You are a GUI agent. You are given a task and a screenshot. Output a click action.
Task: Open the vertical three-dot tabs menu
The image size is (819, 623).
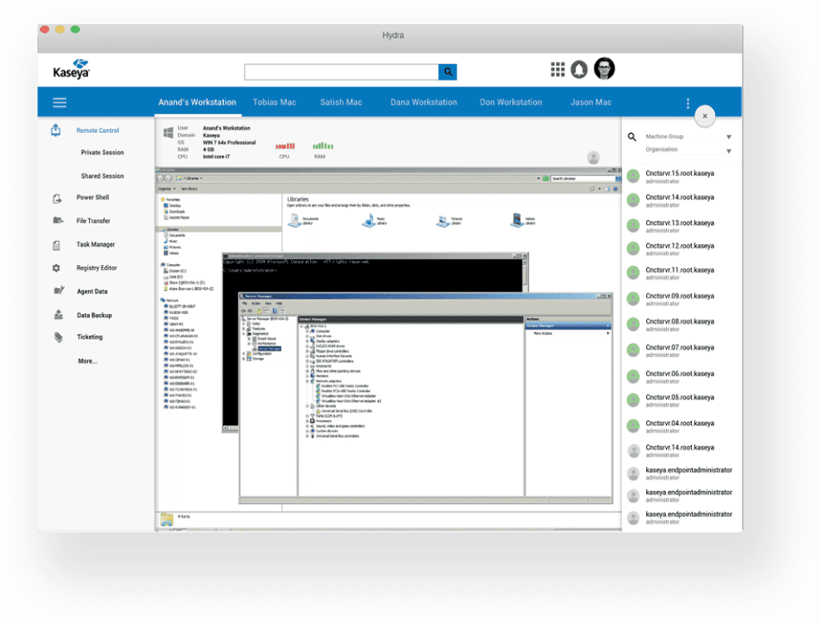[x=688, y=103]
